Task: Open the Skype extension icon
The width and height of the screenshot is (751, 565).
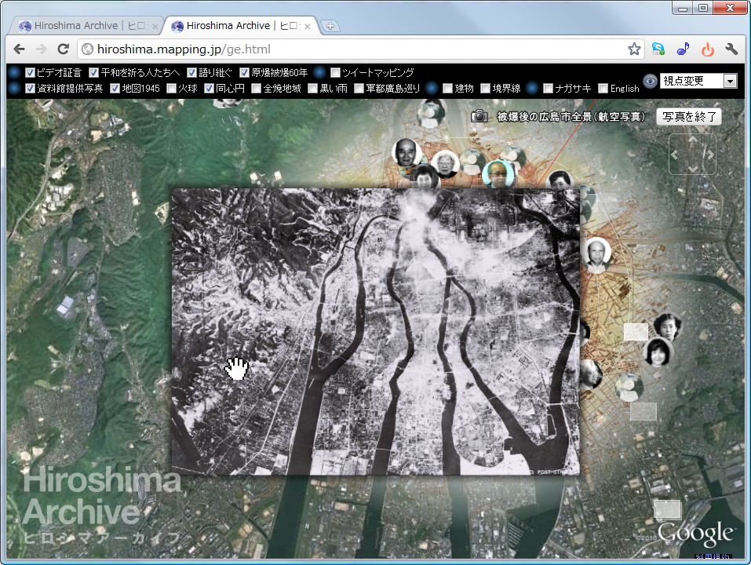Action: click(658, 49)
